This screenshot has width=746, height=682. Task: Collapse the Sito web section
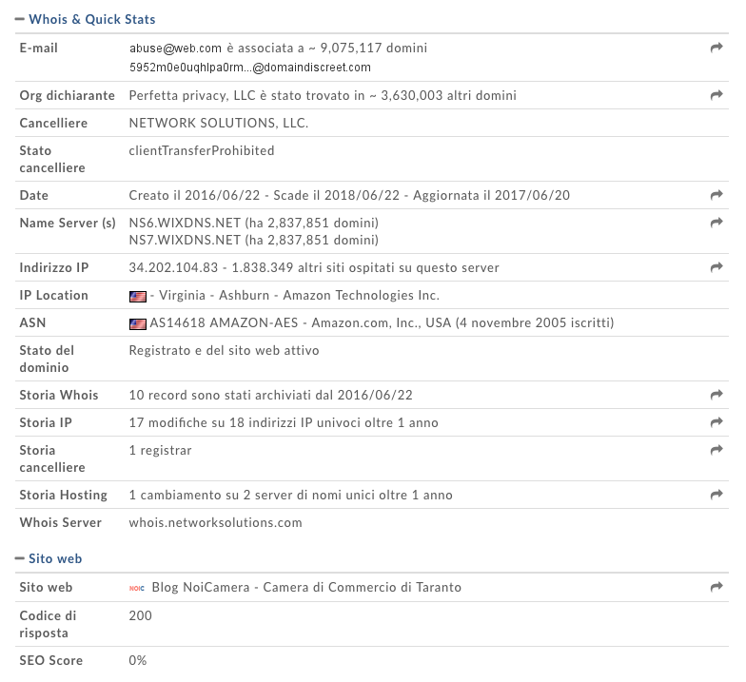[x=19, y=558]
